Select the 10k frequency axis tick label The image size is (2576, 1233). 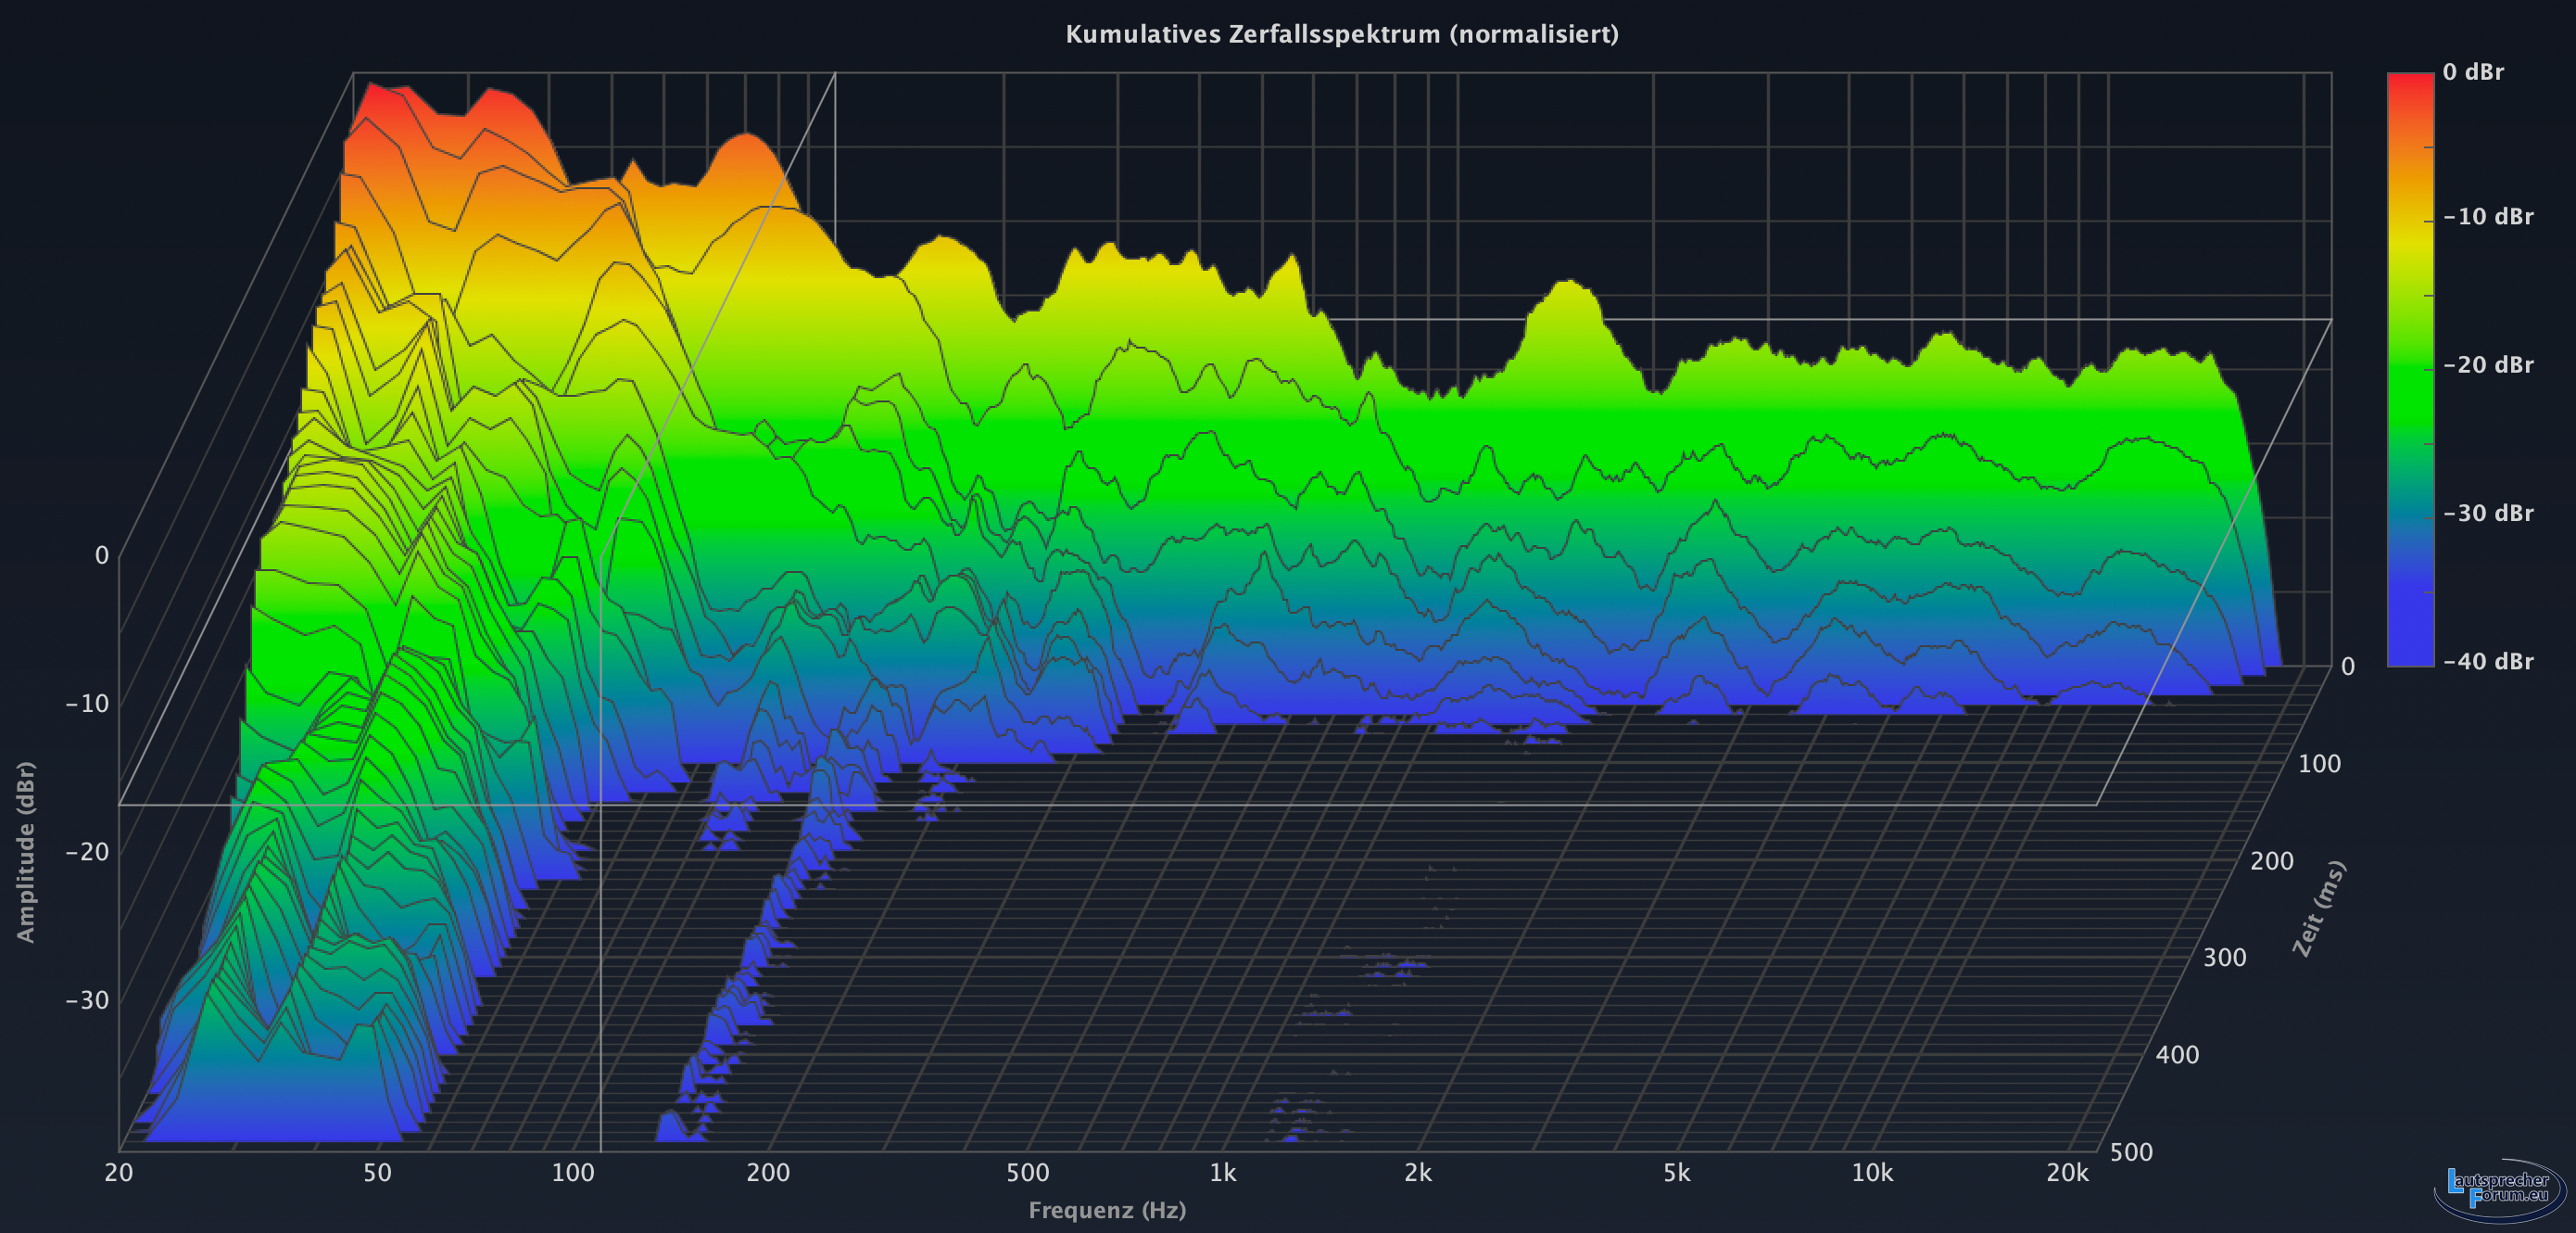(x=1871, y=1173)
